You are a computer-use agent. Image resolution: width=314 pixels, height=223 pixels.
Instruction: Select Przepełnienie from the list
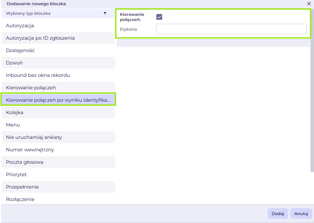click(58, 187)
